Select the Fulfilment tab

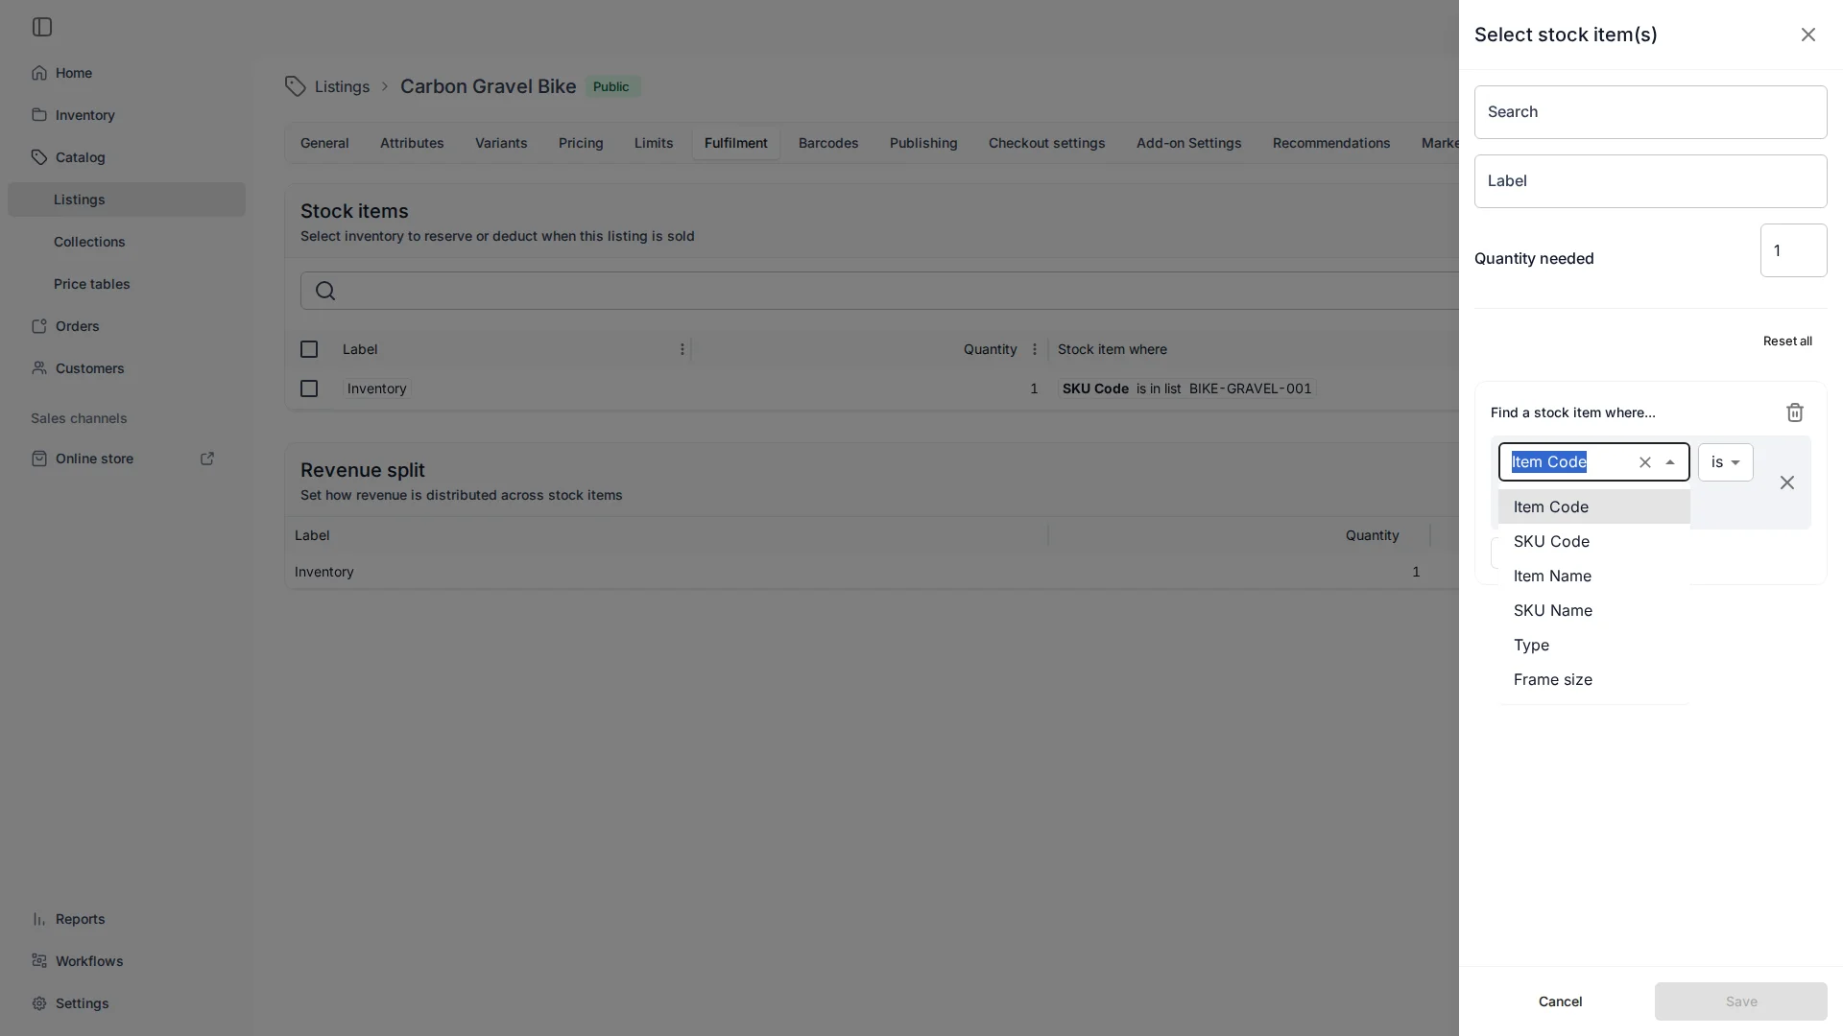coord(736,143)
